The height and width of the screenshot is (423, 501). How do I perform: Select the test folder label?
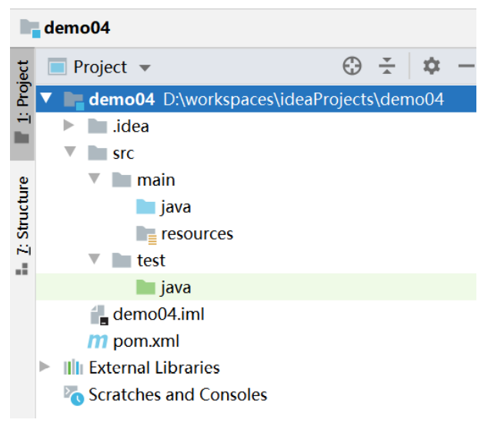click(151, 260)
